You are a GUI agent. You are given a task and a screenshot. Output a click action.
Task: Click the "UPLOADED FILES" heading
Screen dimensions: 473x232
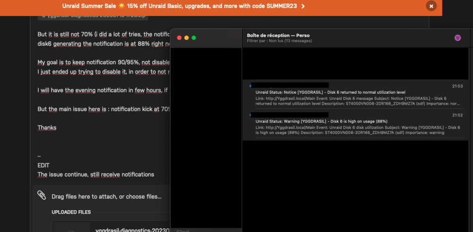pyautogui.click(x=71, y=212)
